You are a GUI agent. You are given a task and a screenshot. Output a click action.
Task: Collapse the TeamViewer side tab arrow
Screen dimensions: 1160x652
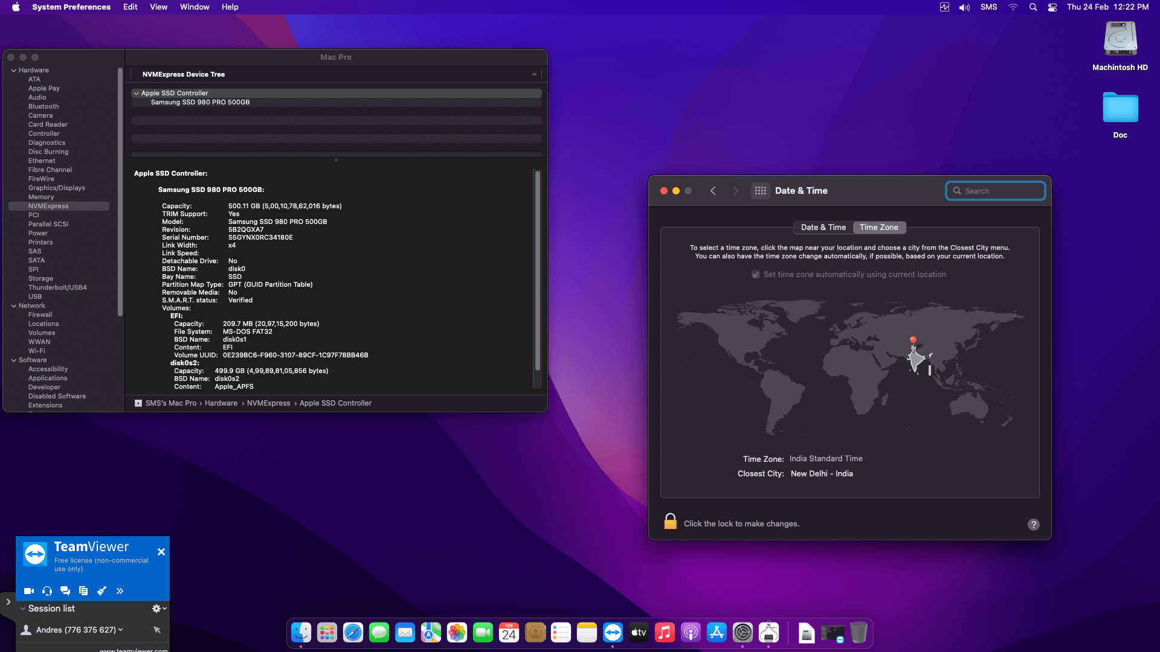pos(8,602)
